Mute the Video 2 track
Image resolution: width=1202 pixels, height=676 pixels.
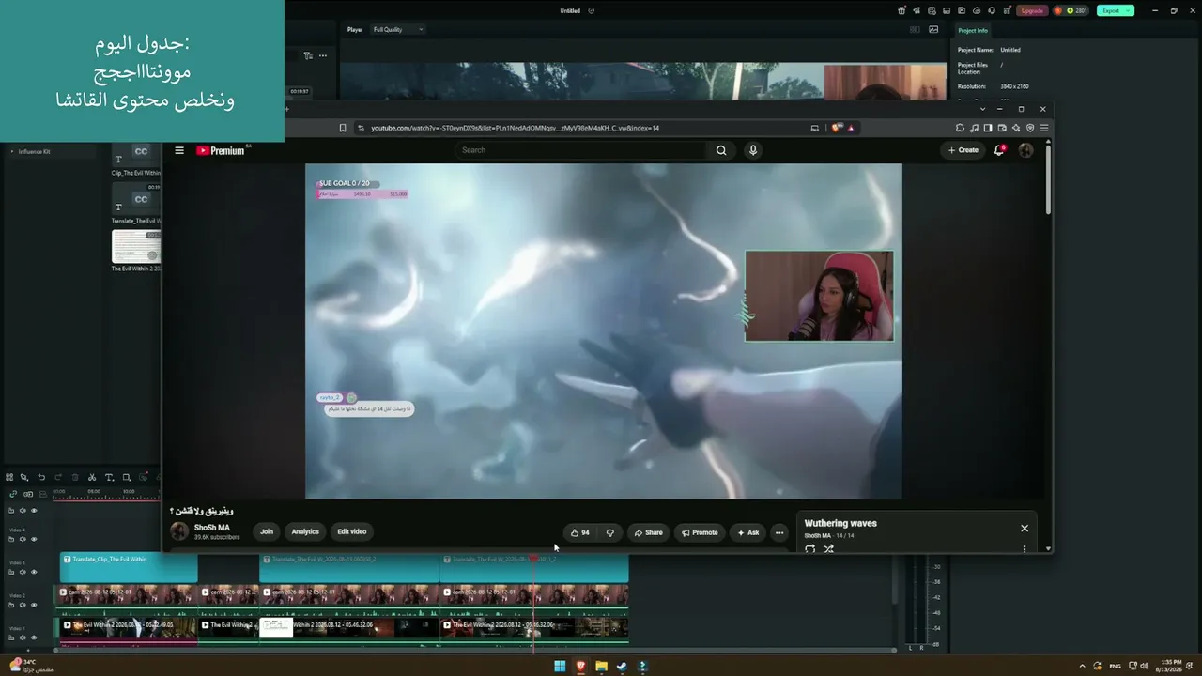click(22, 605)
